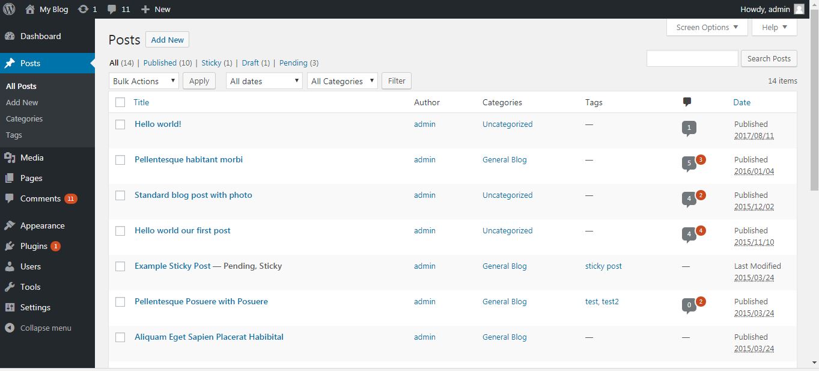The image size is (819, 371).
Task: Expand the Screen Options panel
Action: pos(707,27)
